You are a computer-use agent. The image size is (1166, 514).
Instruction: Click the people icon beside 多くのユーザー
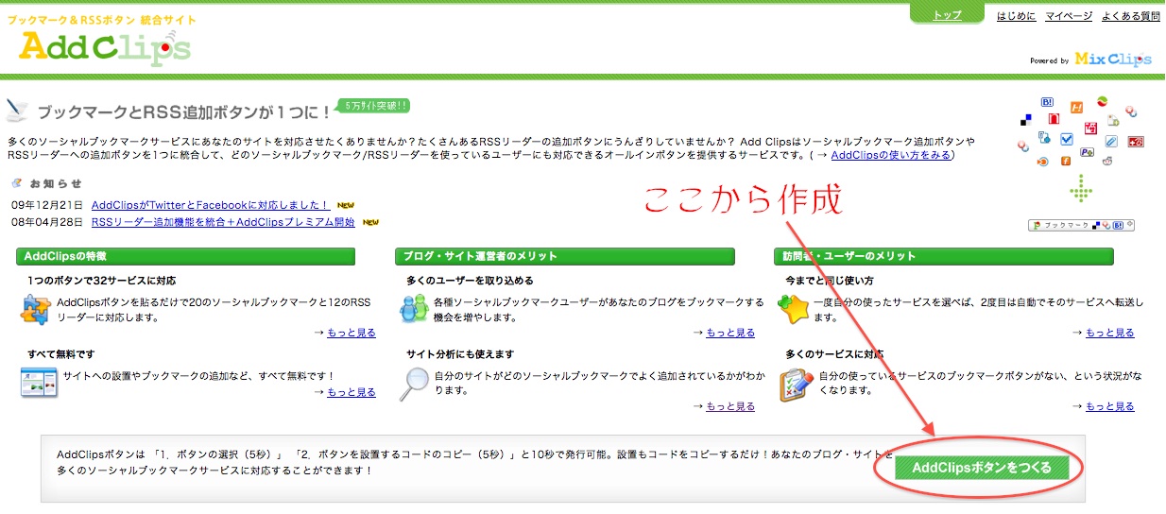[x=414, y=307]
